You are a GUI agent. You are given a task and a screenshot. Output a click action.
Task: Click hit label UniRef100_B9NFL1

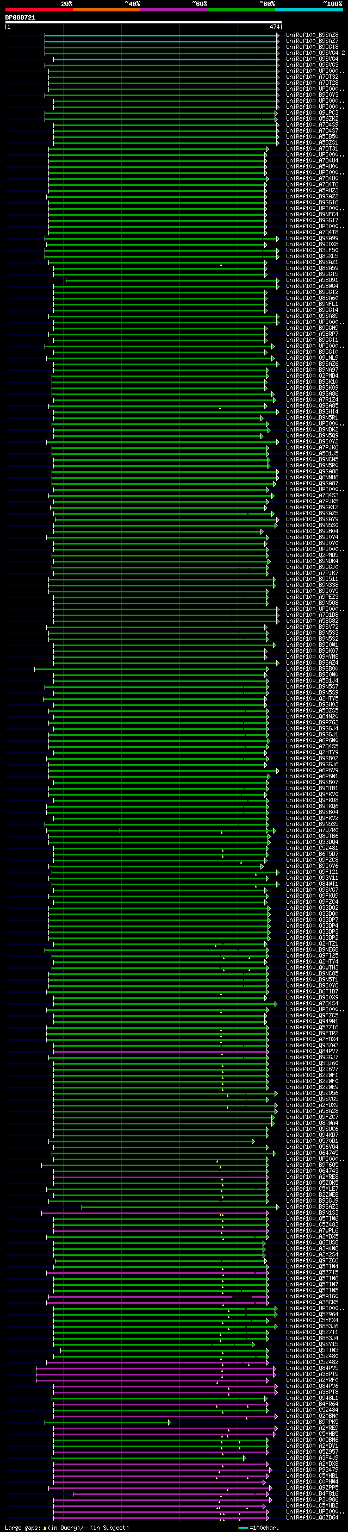[x=312, y=304]
